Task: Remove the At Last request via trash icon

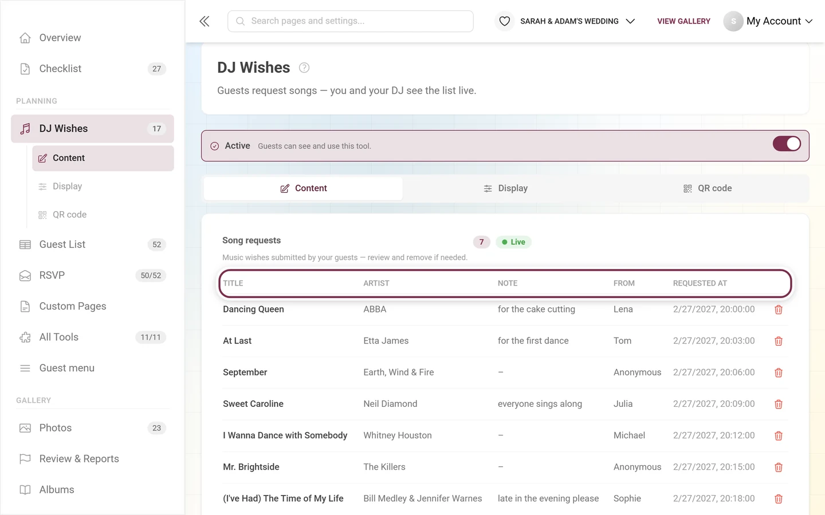Action: click(779, 341)
